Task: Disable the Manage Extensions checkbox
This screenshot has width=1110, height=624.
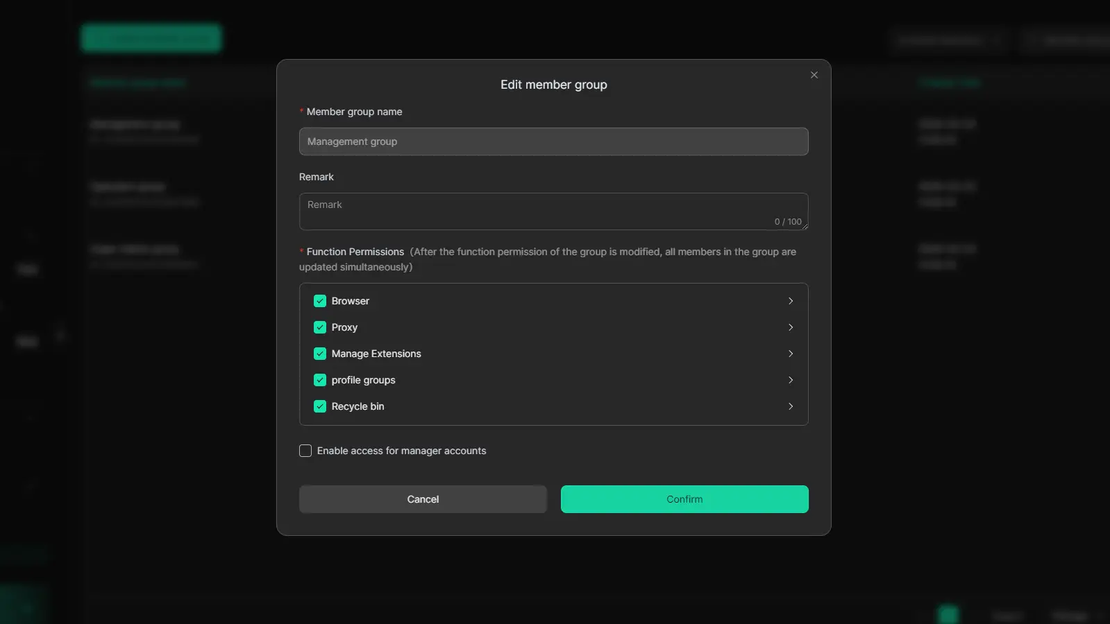Action: pos(319,354)
